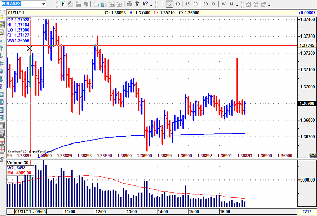Click the VOL 6498 volume readout
The width and height of the screenshot is (317, 216).
(x=16, y=168)
